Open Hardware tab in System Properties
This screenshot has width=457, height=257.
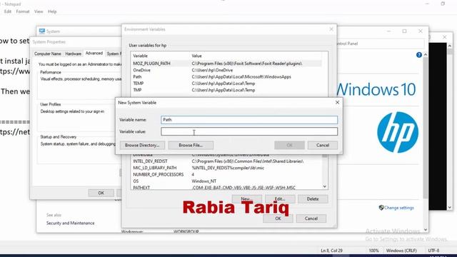73,54
